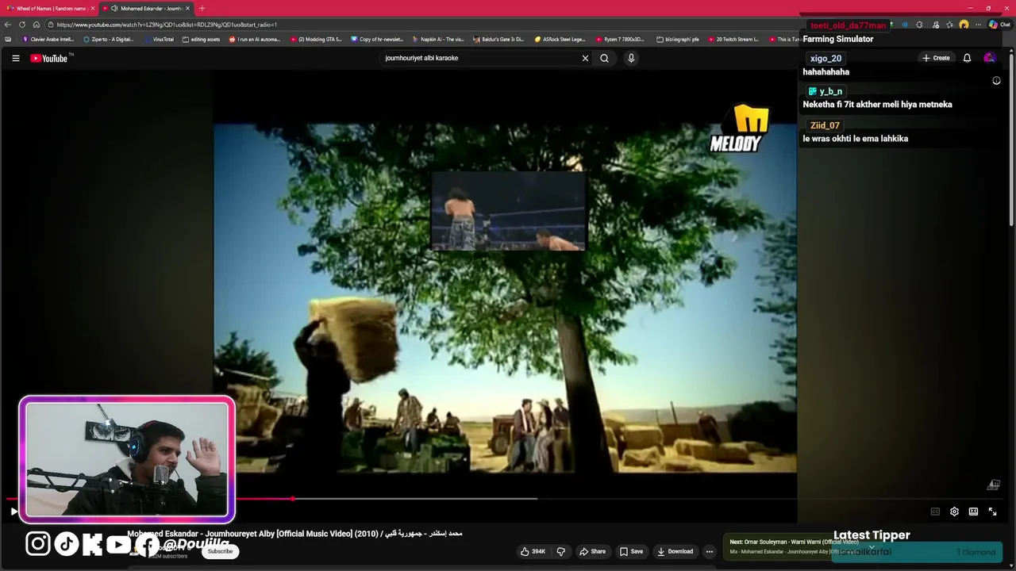1016x571 pixels.
Task: Open the Modding GTA 5 bookmark
Action: [x=316, y=39]
